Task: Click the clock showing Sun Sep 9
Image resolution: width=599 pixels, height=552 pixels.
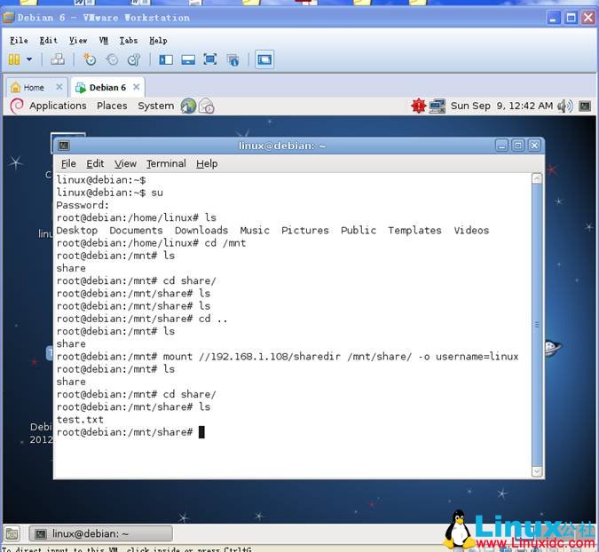Action: click(501, 106)
